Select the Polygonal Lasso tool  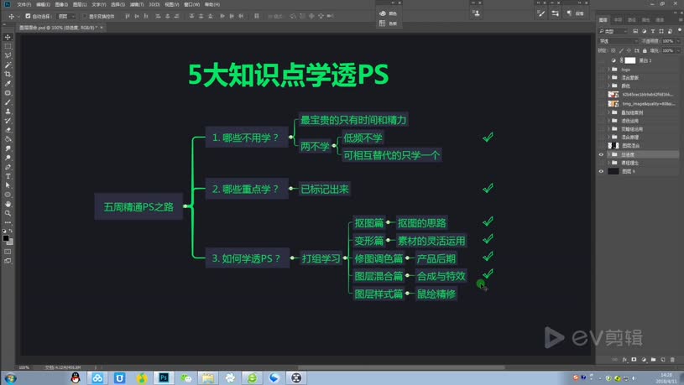point(8,55)
